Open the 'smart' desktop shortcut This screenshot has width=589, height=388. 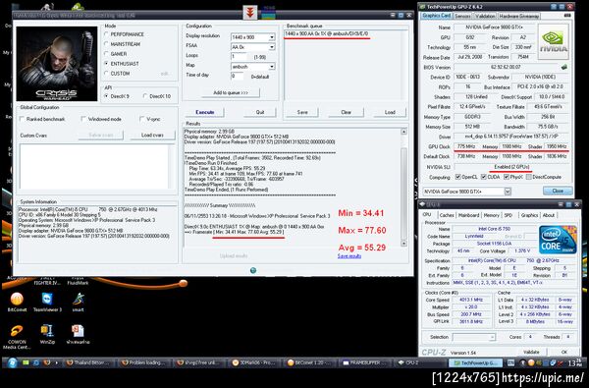78,302
